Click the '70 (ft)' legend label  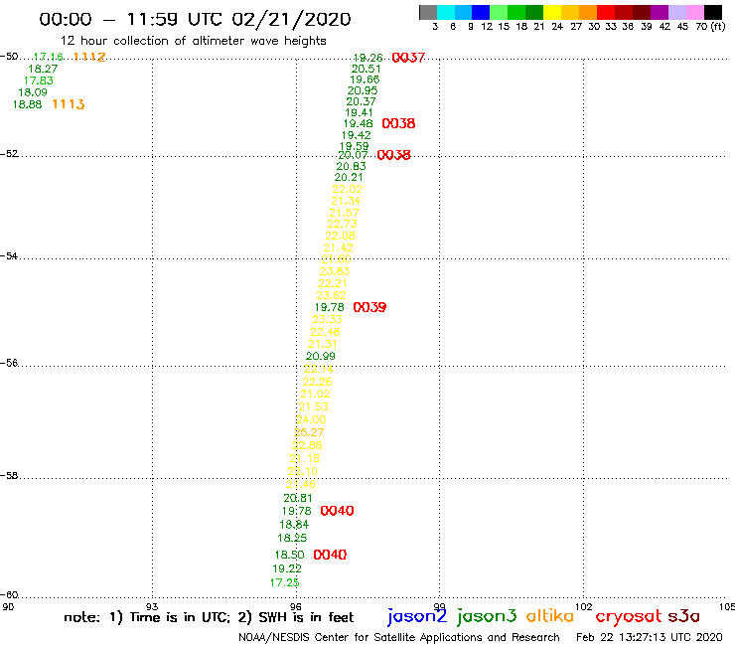tap(710, 27)
